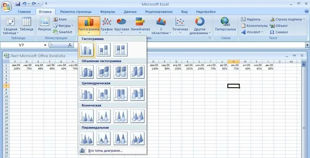Insert a Символ
The image size is (310, 158).
tap(279, 32)
